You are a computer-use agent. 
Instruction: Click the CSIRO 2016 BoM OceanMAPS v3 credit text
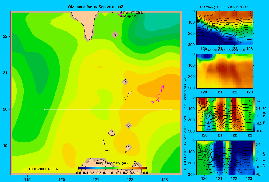click(x=185, y=124)
